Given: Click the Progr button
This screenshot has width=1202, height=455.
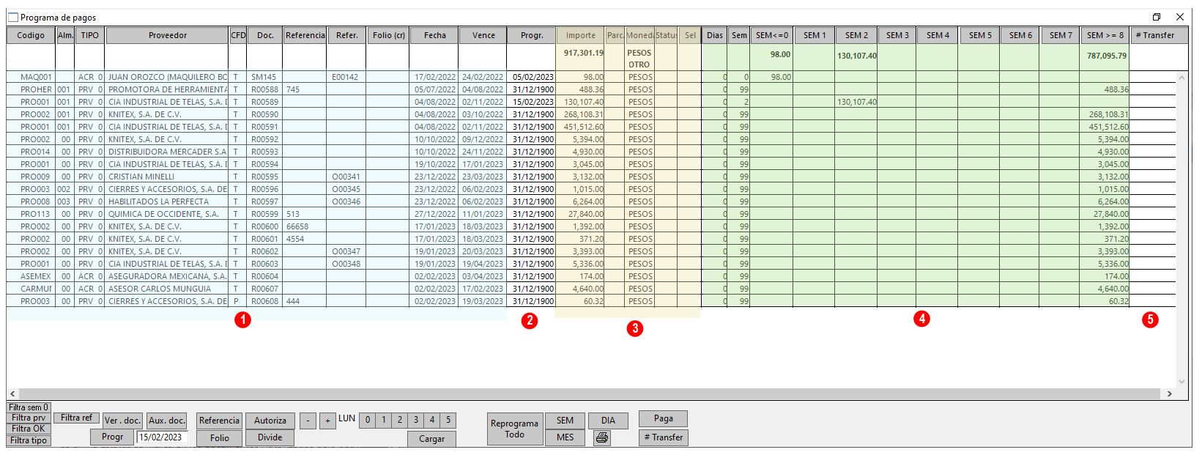Looking at the screenshot, I should [112, 437].
